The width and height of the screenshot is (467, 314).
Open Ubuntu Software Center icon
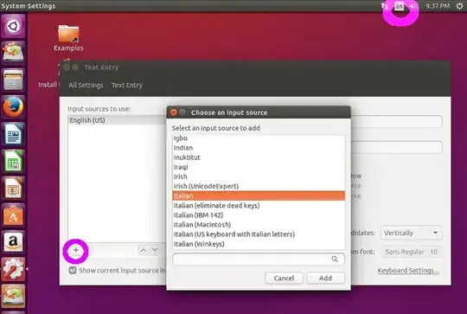coord(13,215)
